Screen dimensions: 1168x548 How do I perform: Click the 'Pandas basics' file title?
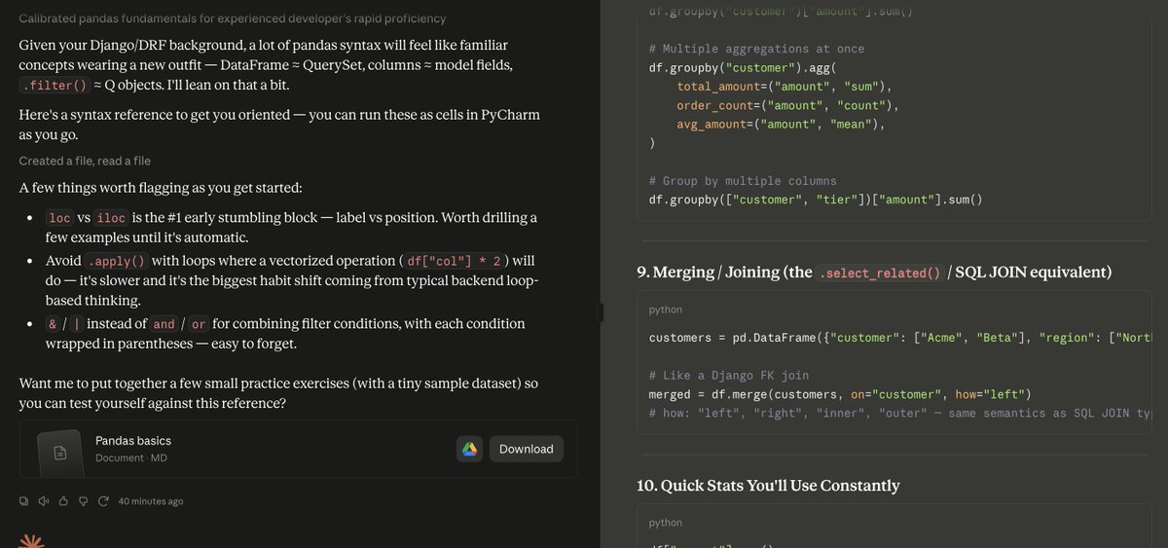(133, 441)
